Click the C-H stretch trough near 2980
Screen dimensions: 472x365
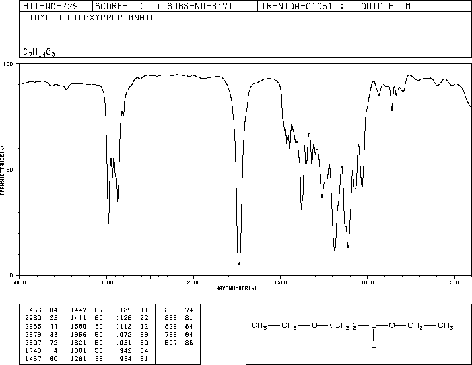click(108, 223)
